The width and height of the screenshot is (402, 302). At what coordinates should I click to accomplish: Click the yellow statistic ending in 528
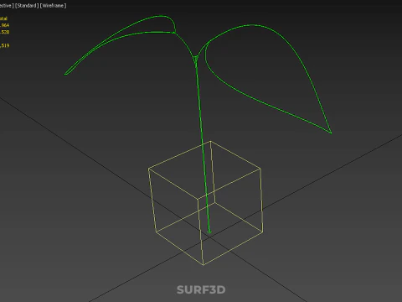pyautogui.click(x=4, y=32)
